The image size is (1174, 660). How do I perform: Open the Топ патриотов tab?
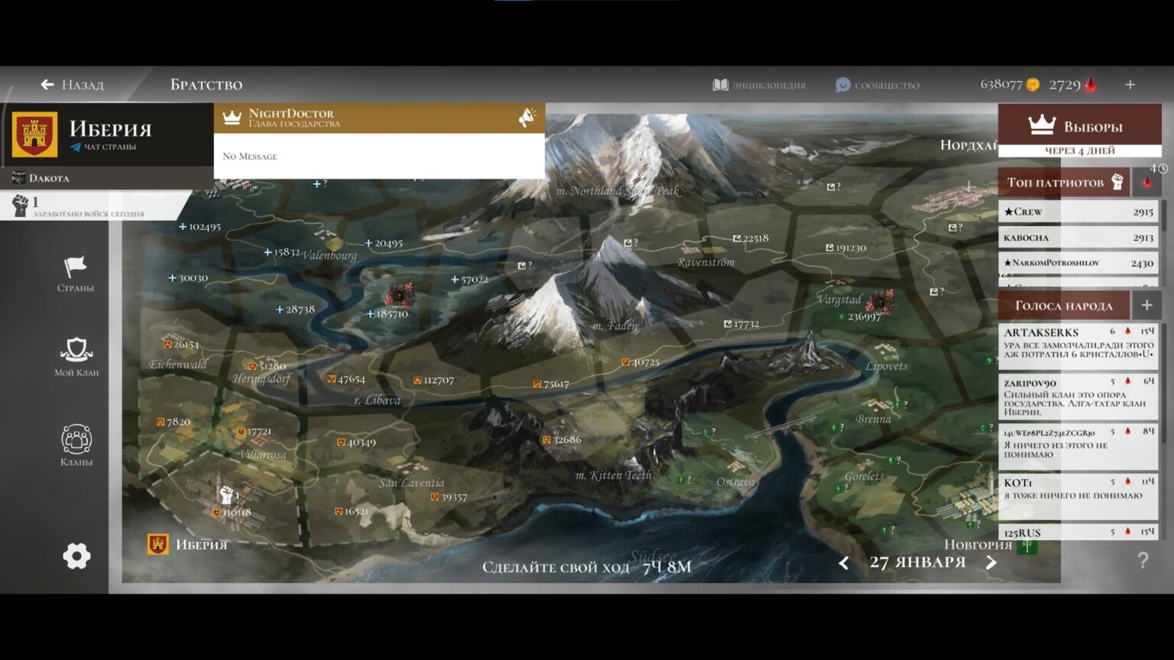point(1063,182)
